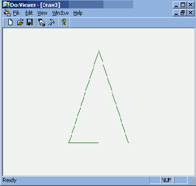Open the Window menu
The height and width of the screenshot is (186, 196).
click(x=60, y=13)
